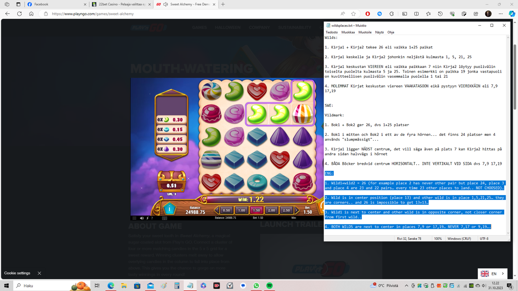Open browser History clock icon

pos(440,14)
